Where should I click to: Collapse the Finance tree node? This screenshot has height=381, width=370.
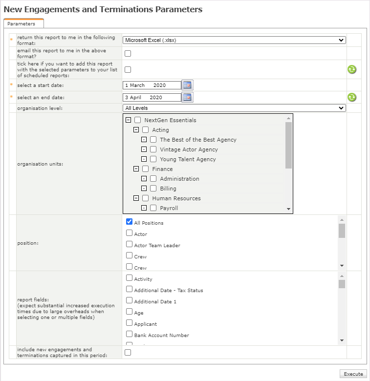point(136,169)
